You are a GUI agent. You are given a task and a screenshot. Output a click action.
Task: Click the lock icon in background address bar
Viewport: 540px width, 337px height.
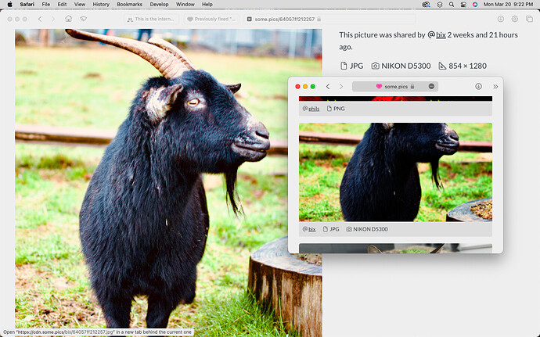(x=319, y=19)
